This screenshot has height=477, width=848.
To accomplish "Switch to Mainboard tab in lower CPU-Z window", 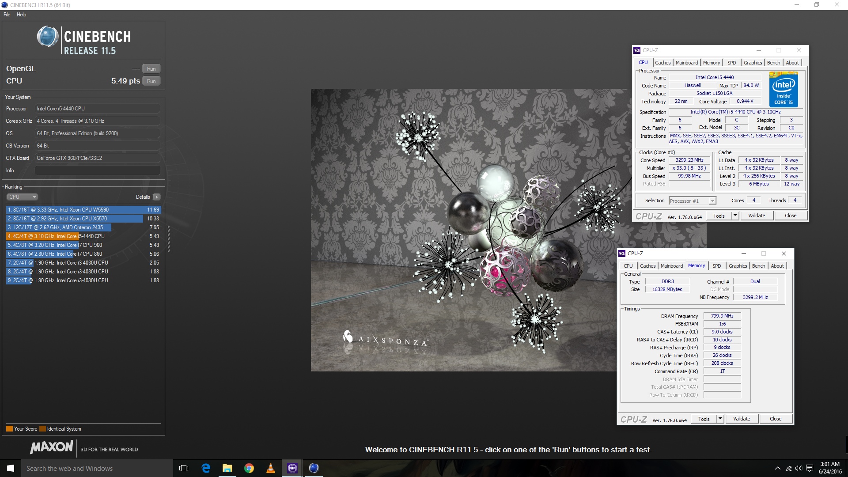I will coord(672,266).
